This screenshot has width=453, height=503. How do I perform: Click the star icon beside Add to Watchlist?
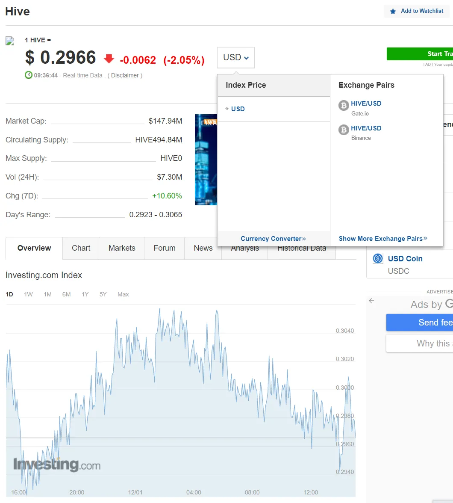tap(393, 12)
